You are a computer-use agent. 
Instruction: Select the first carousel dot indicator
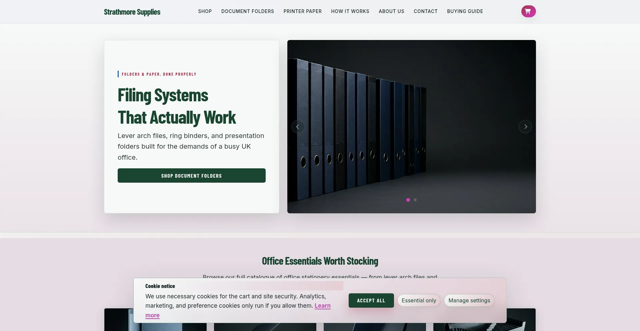408,200
